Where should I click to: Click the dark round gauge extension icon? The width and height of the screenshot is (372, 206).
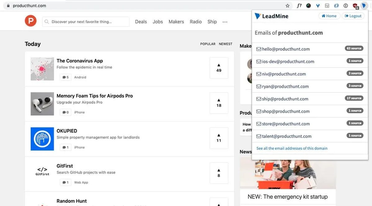(308, 6)
